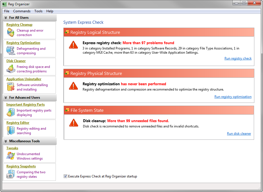Screen dimensions: 263x192
Task: Click the File System State header icon
Action: (67, 110)
